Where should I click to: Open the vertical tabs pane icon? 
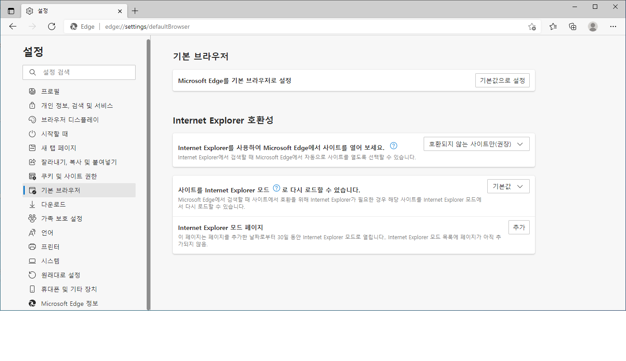click(11, 11)
